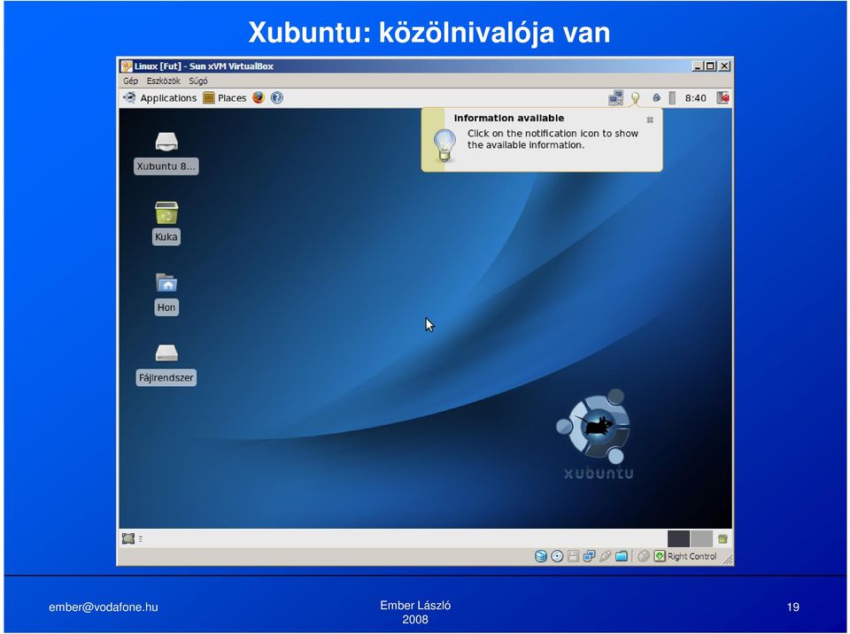Screen dimensions: 850x634
Task: Maximize the VirtualBox window
Action: pyautogui.click(x=711, y=66)
